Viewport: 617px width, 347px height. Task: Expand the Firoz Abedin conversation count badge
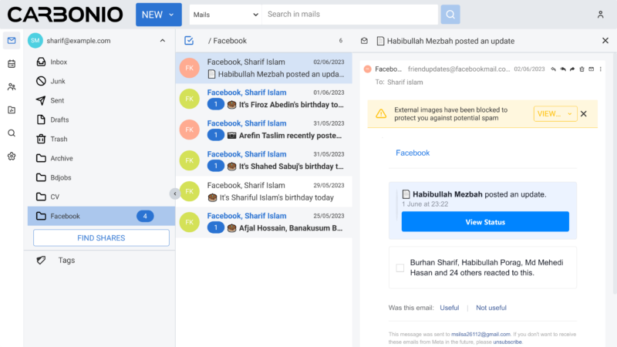216,105
